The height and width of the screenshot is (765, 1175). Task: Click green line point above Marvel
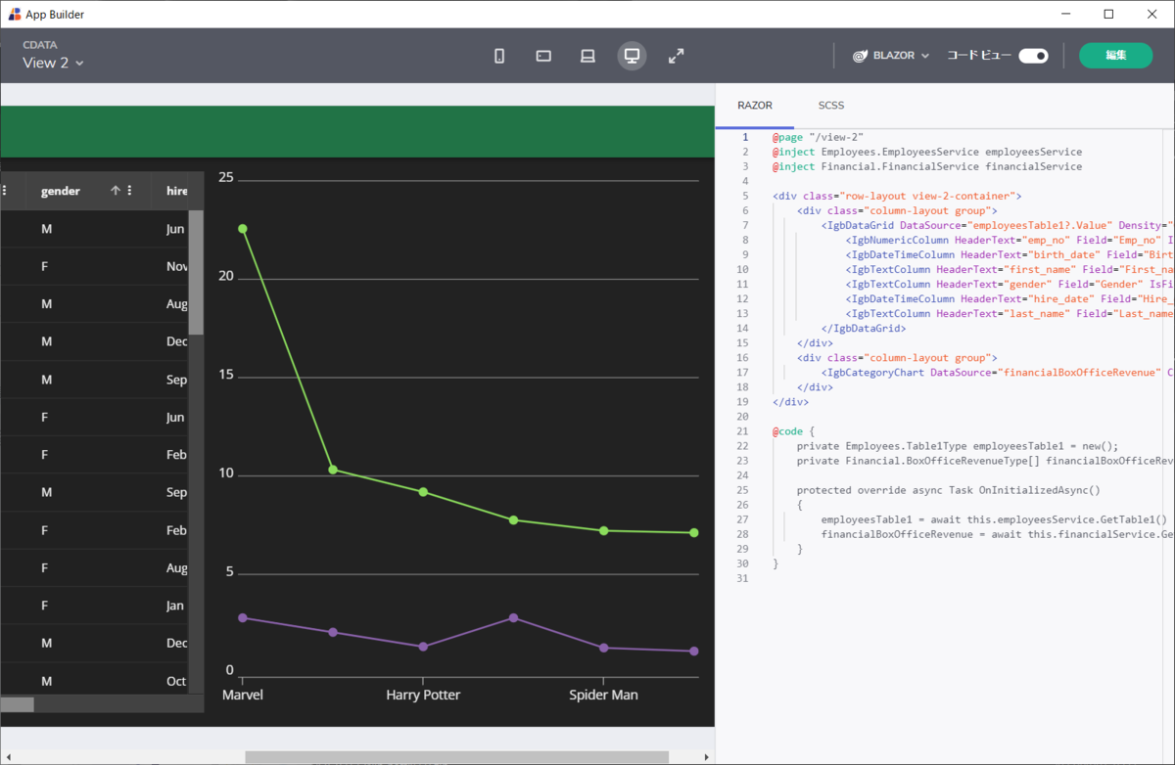[242, 229]
